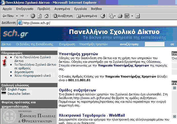Click the Πληροφορίες section header
The width and height of the screenshot is (177, 124).
pos(29,53)
